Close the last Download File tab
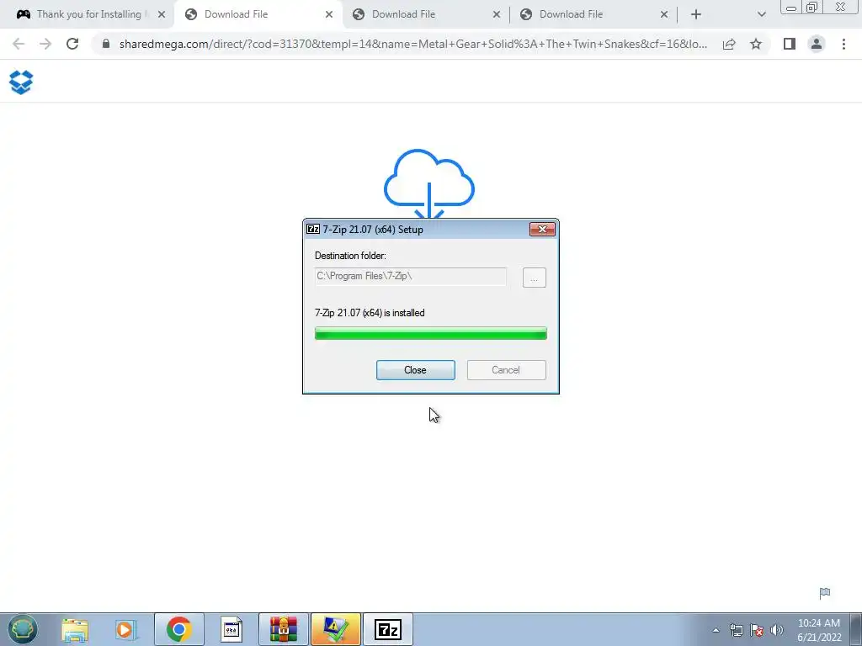 (663, 15)
